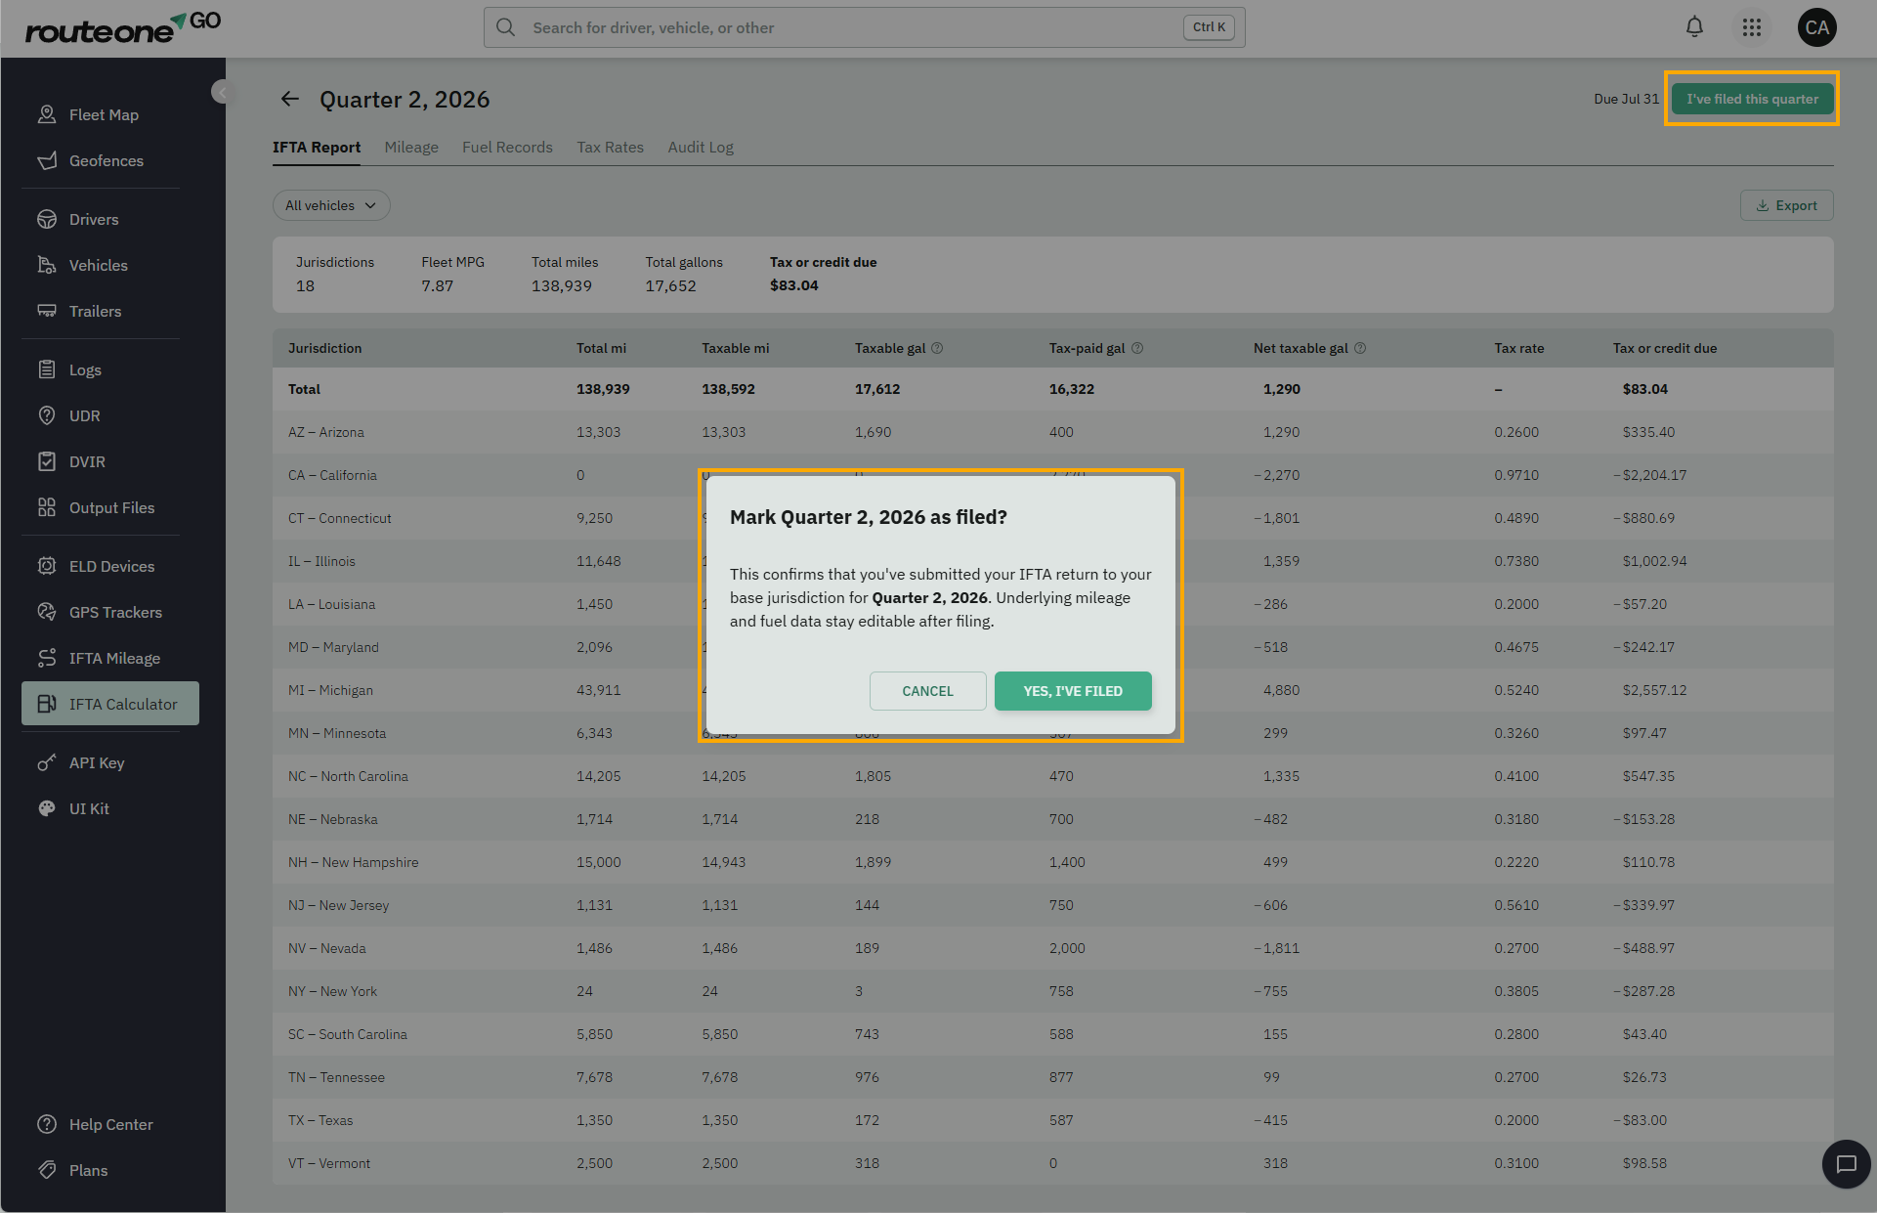The image size is (1877, 1213).
Task: Focus the driver or vehicle search field
Action: click(864, 27)
